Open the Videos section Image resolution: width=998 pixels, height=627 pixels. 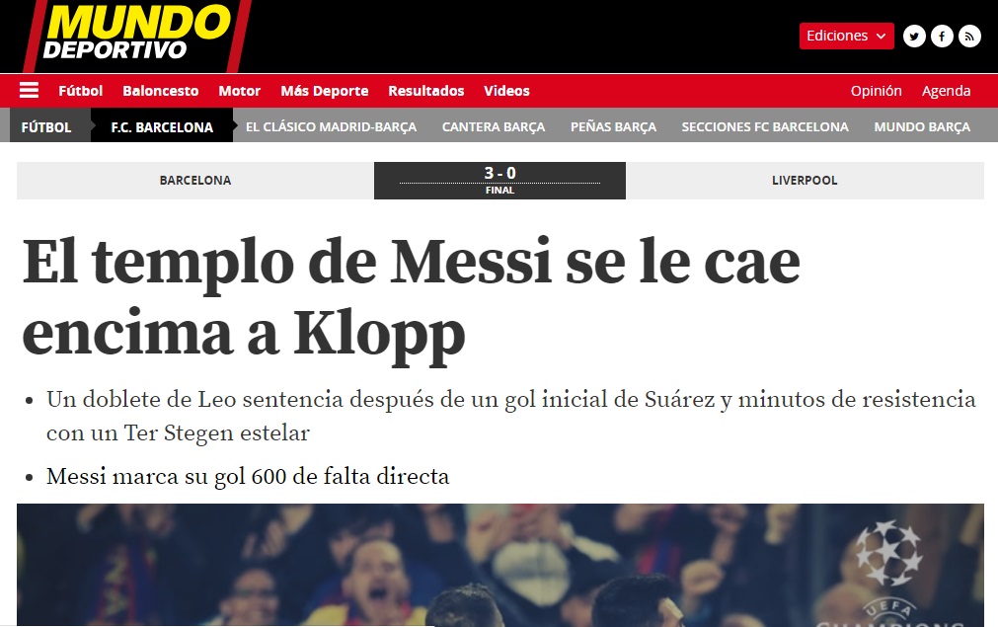tap(506, 91)
